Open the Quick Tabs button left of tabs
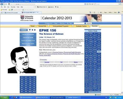Screen dimensions: 123x99 click(2, 13)
